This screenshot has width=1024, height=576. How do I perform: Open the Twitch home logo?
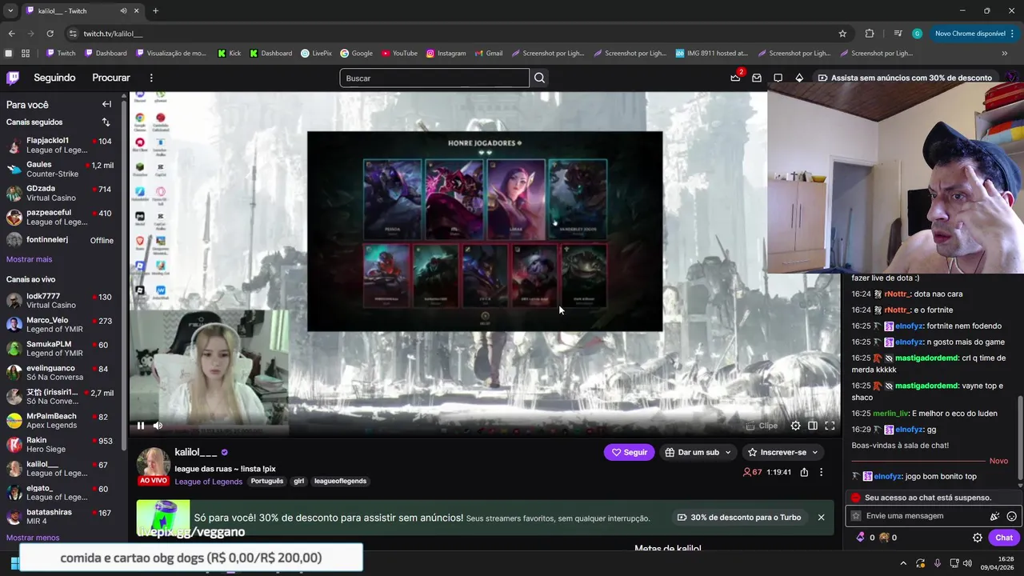click(13, 78)
